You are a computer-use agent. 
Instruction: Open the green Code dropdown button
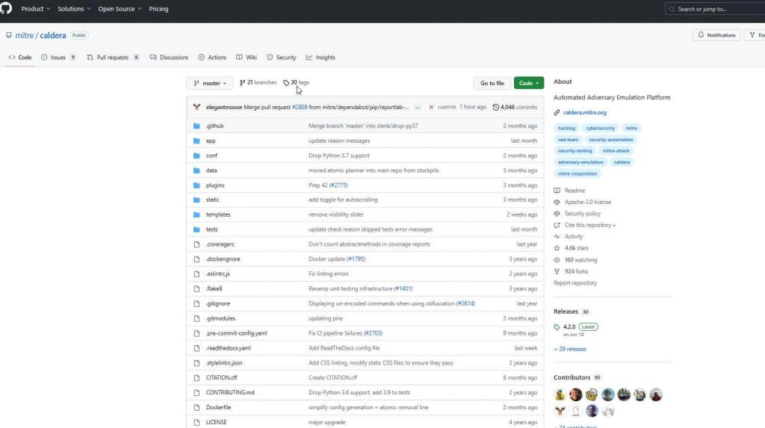click(x=529, y=83)
